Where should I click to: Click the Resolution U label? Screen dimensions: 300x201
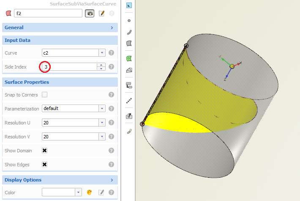click(17, 123)
